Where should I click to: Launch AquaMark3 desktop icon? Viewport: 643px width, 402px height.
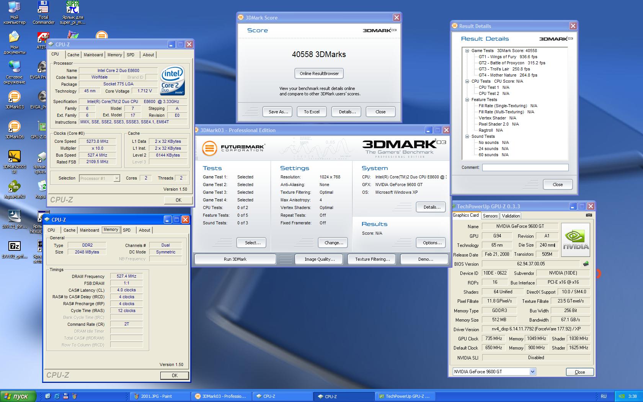pyautogui.click(x=14, y=190)
